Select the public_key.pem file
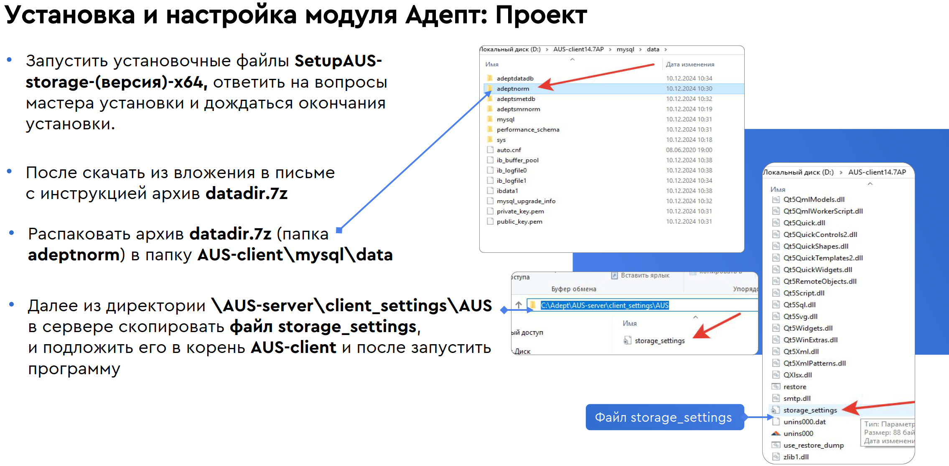 (519, 222)
